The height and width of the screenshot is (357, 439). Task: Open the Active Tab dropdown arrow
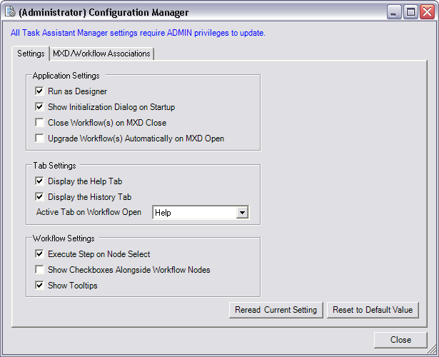(x=242, y=213)
